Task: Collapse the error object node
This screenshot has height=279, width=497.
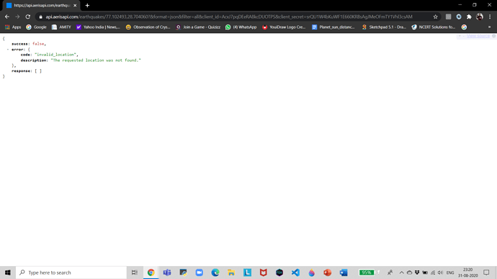Action: click(x=8, y=50)
